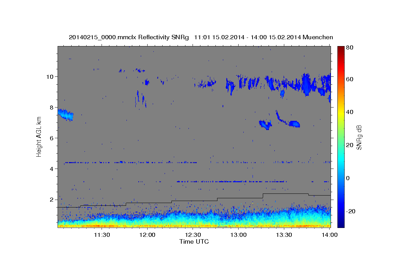Click the colorbar value 40
Image resolution: width=409 pixels, height=273 pixels.
pos(350,112)
